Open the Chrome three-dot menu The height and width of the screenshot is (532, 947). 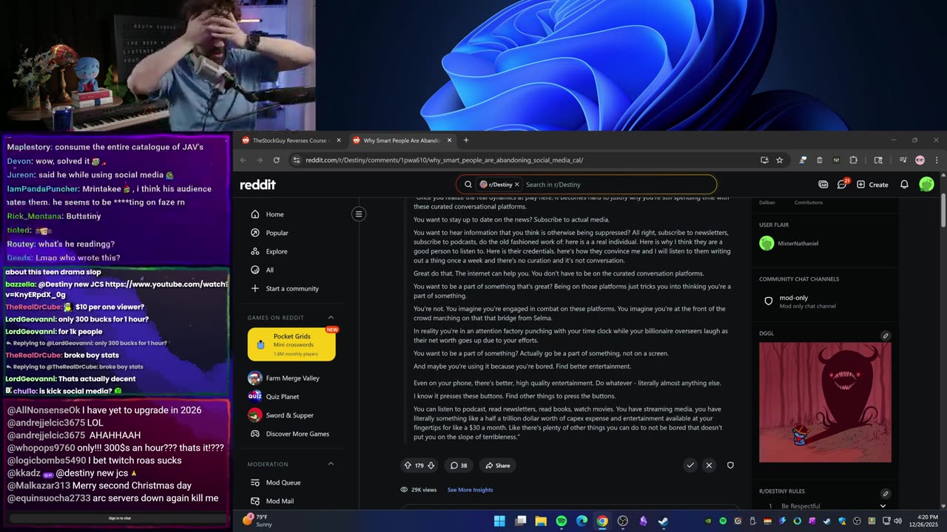937,160
